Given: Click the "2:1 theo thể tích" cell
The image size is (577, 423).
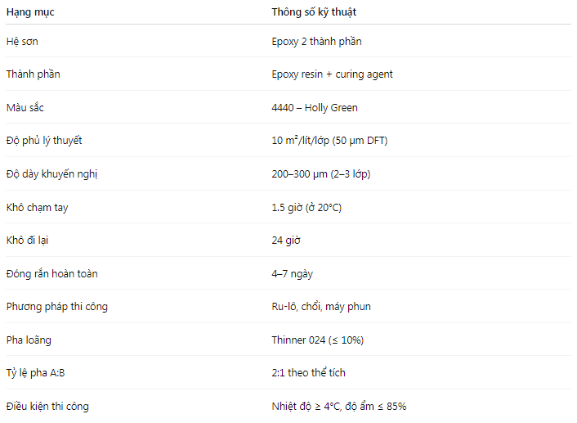Looking at the screenshot, I should pos(309,372).
